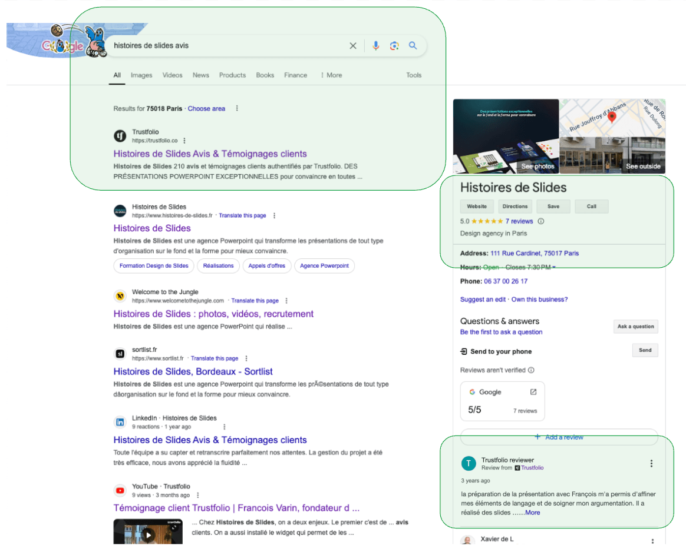Screen dimensions: 686x552
Task: Click the Call button
Action: [592, 206]
